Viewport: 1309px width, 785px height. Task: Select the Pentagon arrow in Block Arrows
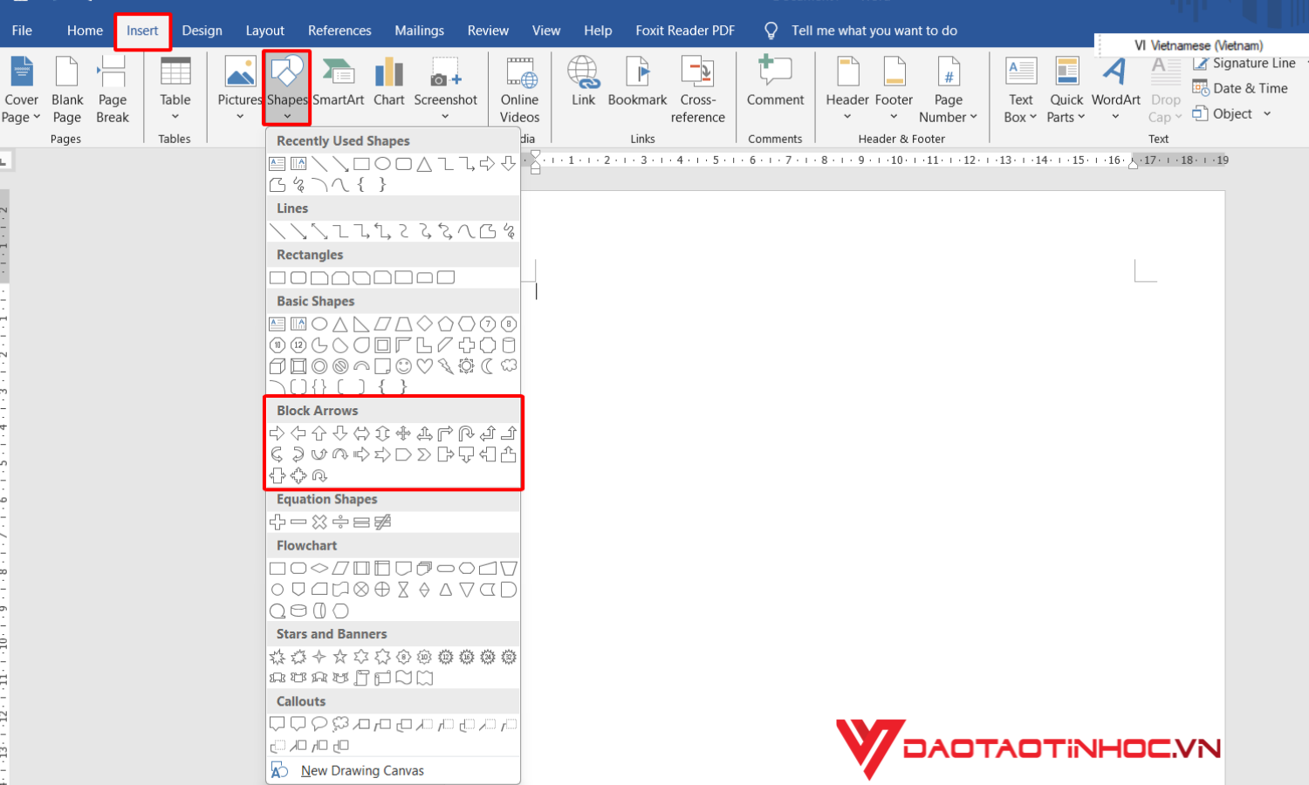[x=403, y=454]
